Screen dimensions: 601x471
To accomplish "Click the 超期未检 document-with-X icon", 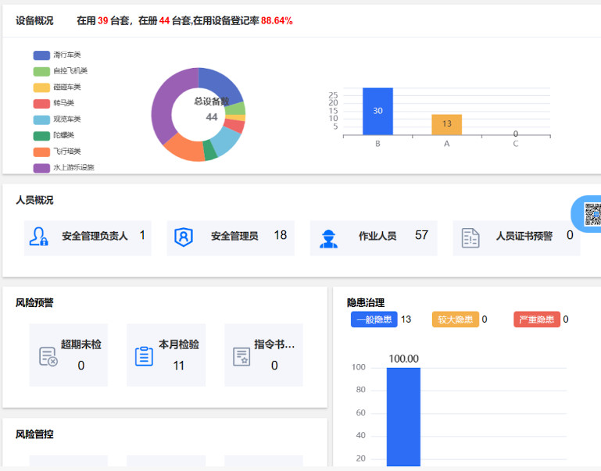I will click(48, 356).
